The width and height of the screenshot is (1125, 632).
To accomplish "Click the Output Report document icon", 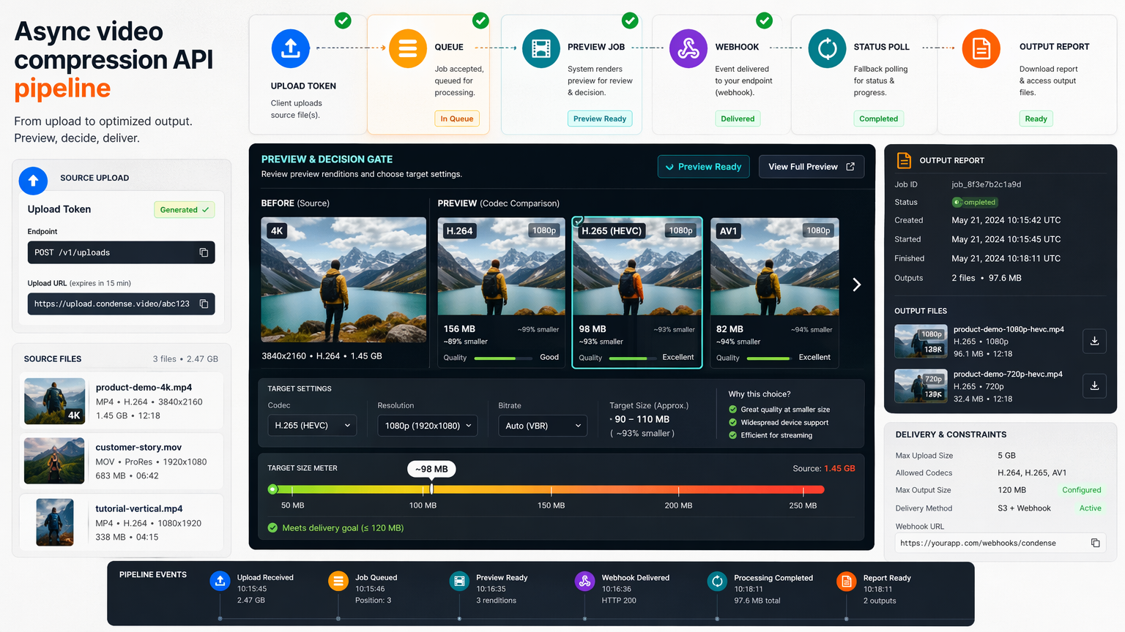I will 981,48.
